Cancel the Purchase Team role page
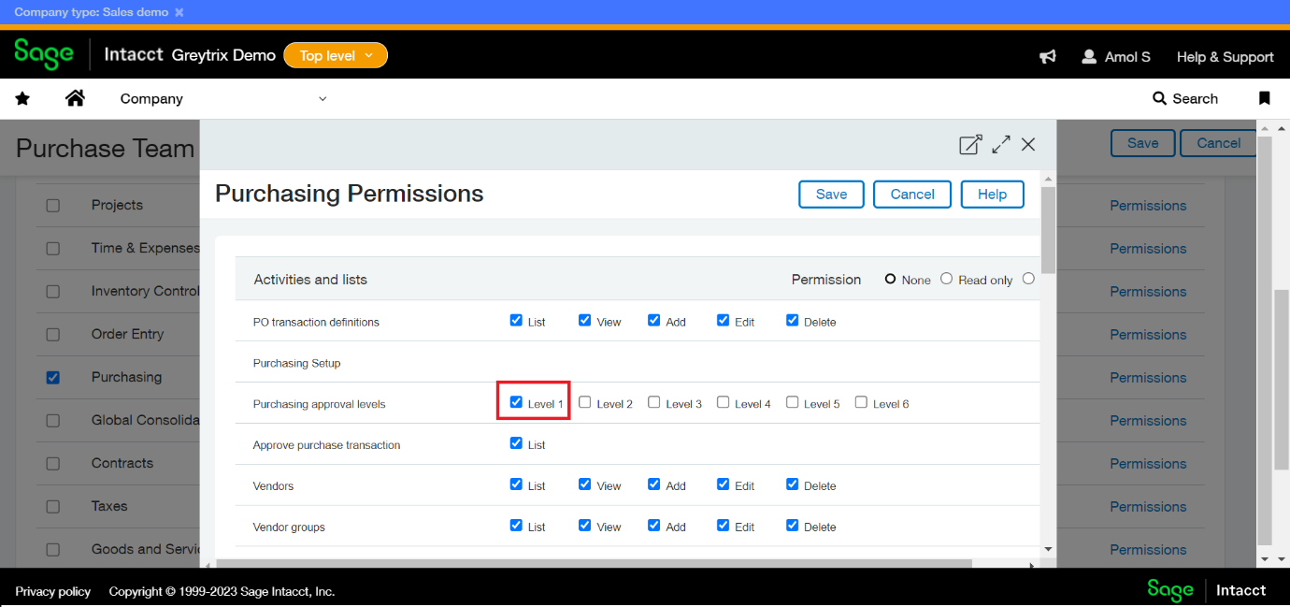1290x607 pixels. pyautogui.click(x=1219, y=143)
